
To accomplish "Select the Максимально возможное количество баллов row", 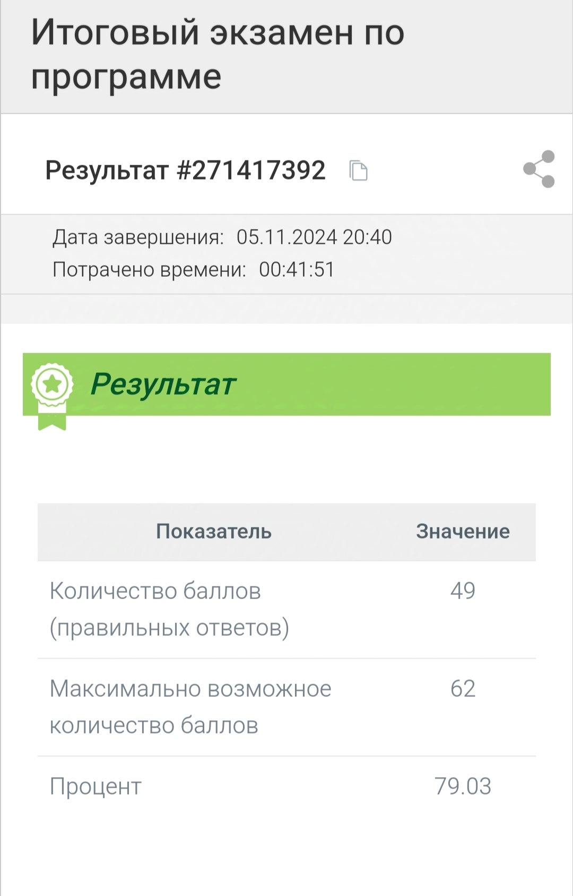I will (286, 707).
